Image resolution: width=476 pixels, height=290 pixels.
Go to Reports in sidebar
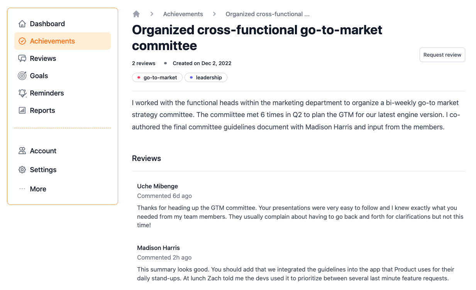63,111
